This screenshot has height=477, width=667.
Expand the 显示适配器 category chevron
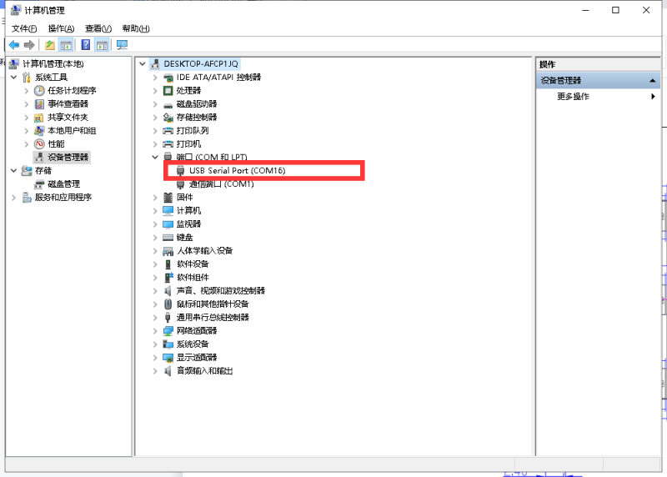pyautogui.click(x=155, y=358)
